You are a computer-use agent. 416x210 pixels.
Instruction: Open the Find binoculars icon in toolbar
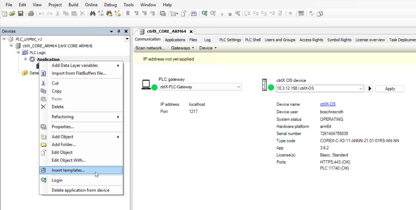pyautogui.click(x=92, y=13)
